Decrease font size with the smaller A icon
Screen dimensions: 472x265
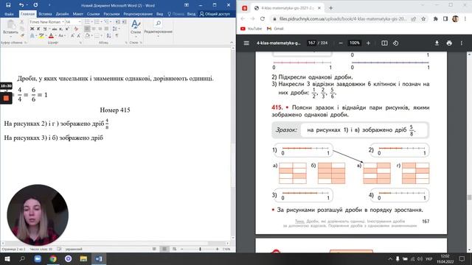(79, 36)
